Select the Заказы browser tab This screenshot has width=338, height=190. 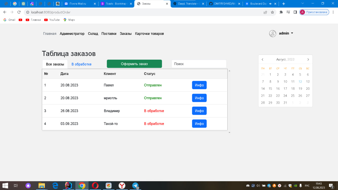tap(151, 4)
